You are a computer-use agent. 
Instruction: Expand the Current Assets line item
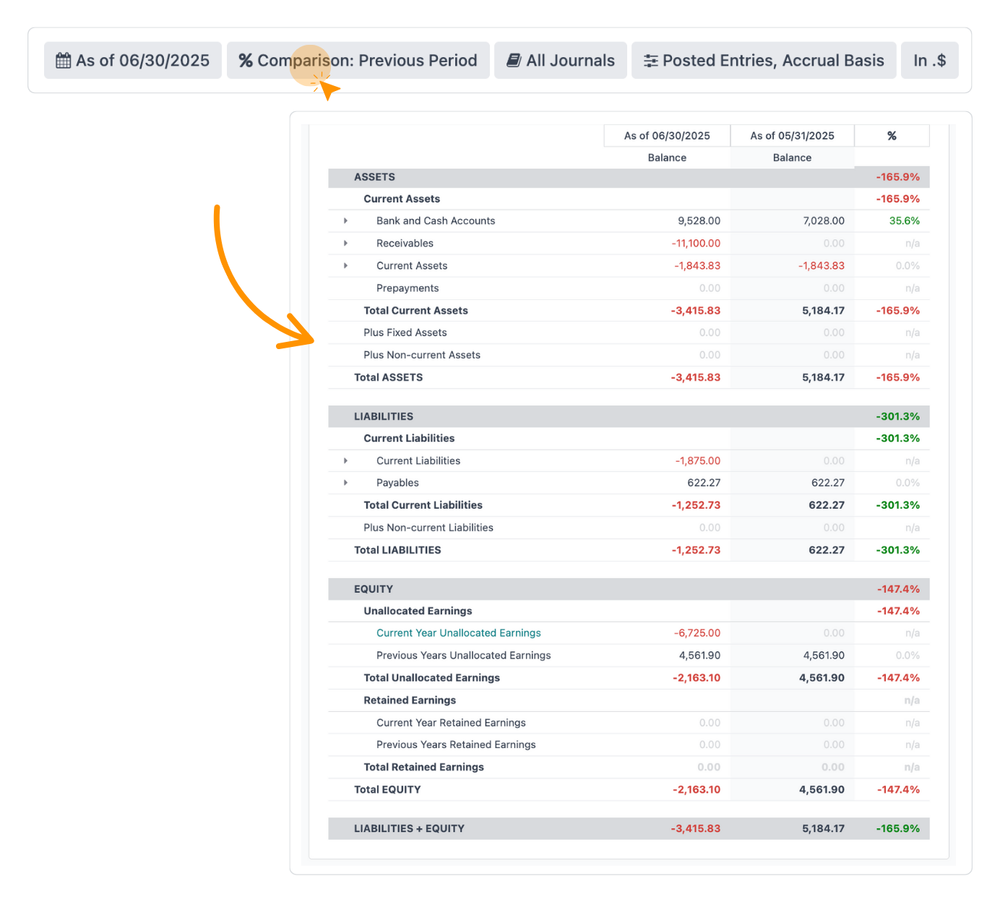click(345, 265)
